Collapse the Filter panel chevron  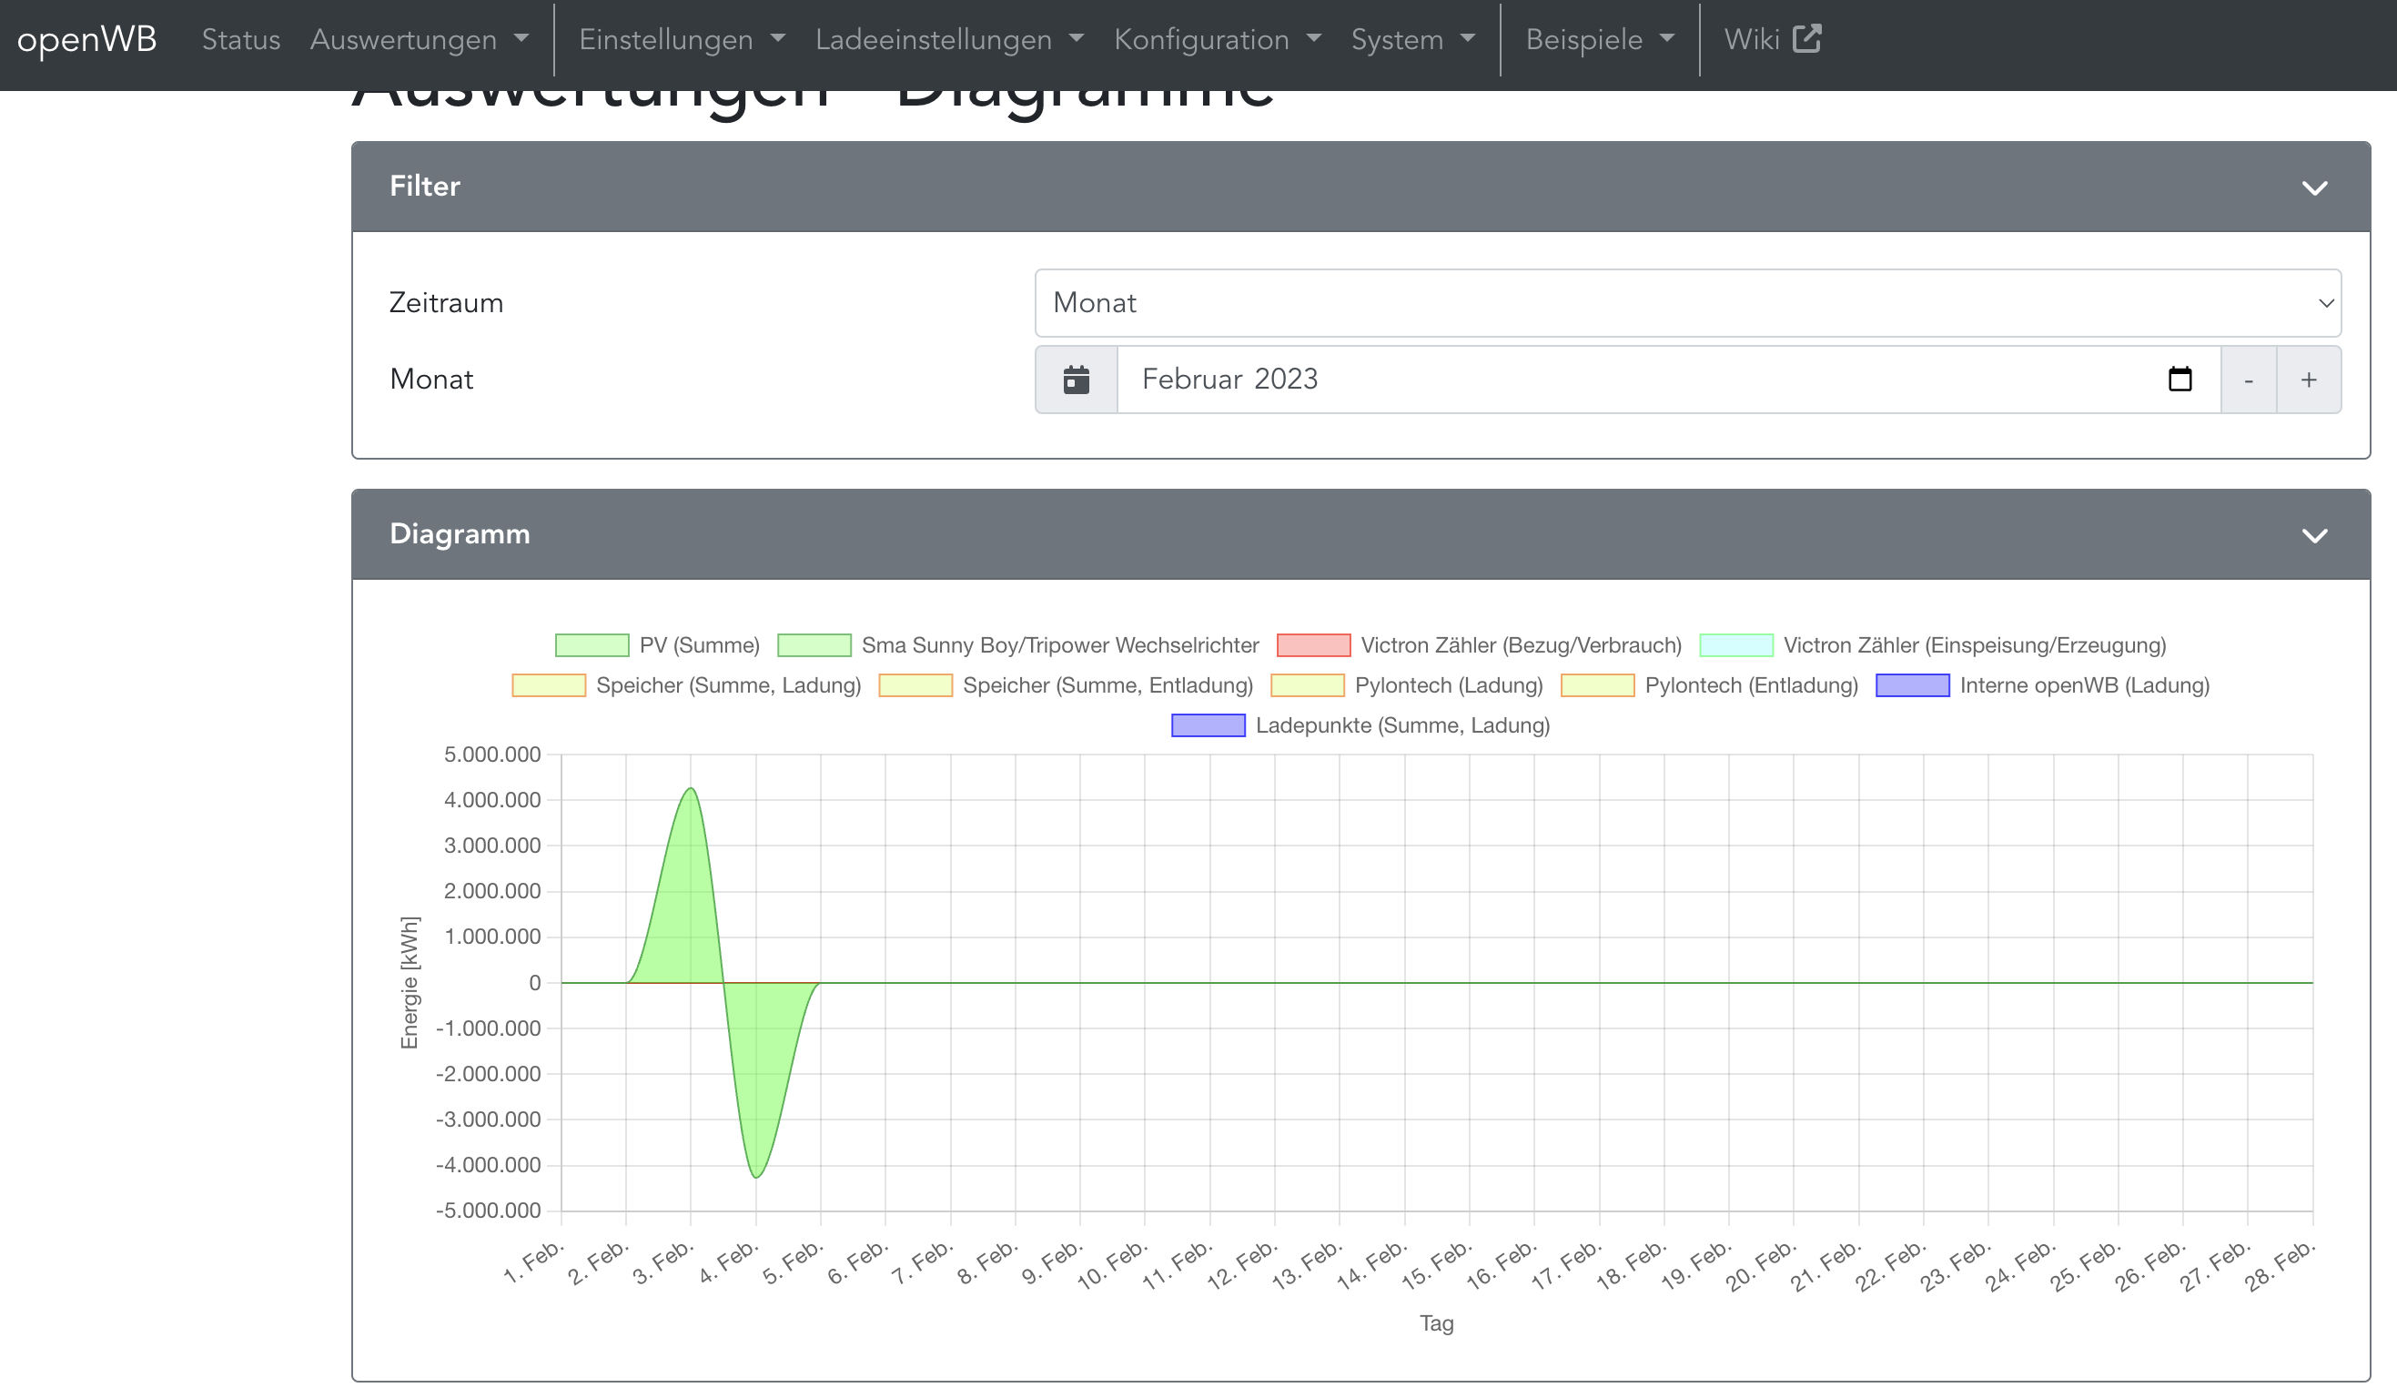[x=2314, y=187]
